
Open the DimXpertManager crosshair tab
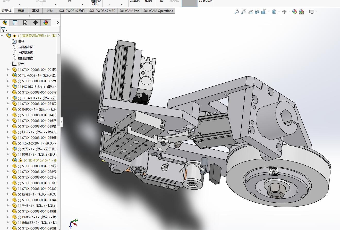(x=36, y=23)
